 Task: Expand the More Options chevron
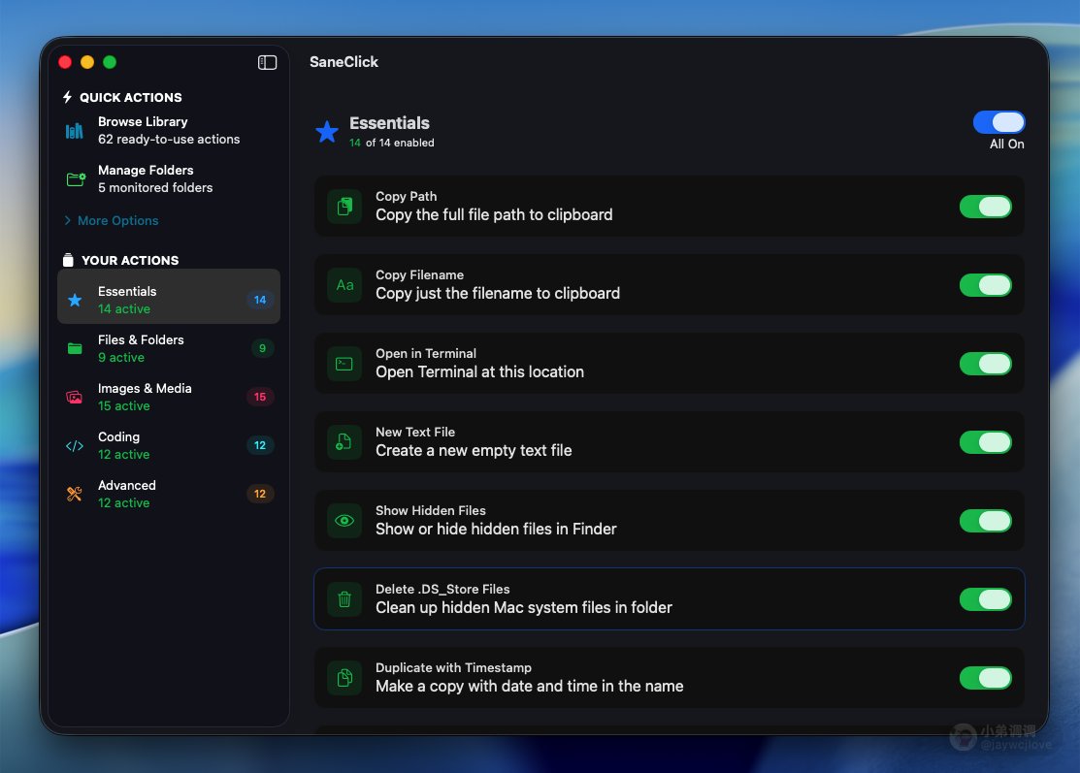coord(68,220)
